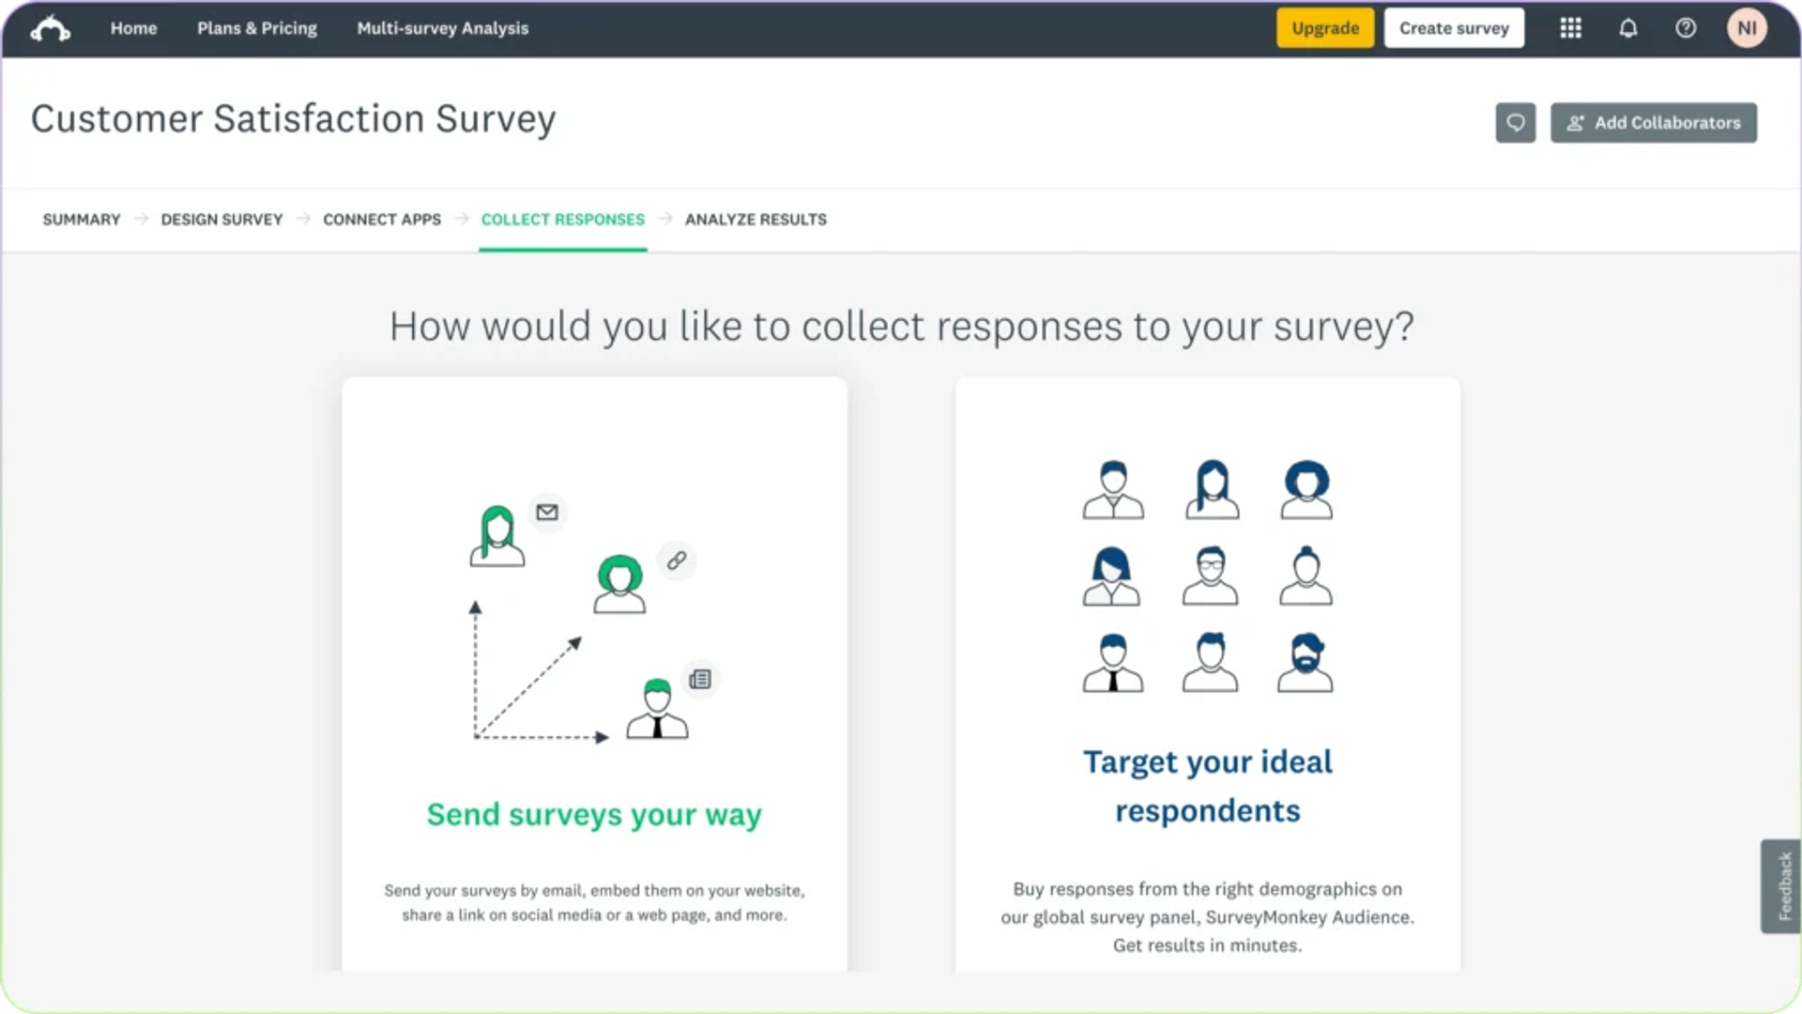Open the Feedback side tab
The height and width of the screenshot is (1014, 1802).
click(1780, 885)
